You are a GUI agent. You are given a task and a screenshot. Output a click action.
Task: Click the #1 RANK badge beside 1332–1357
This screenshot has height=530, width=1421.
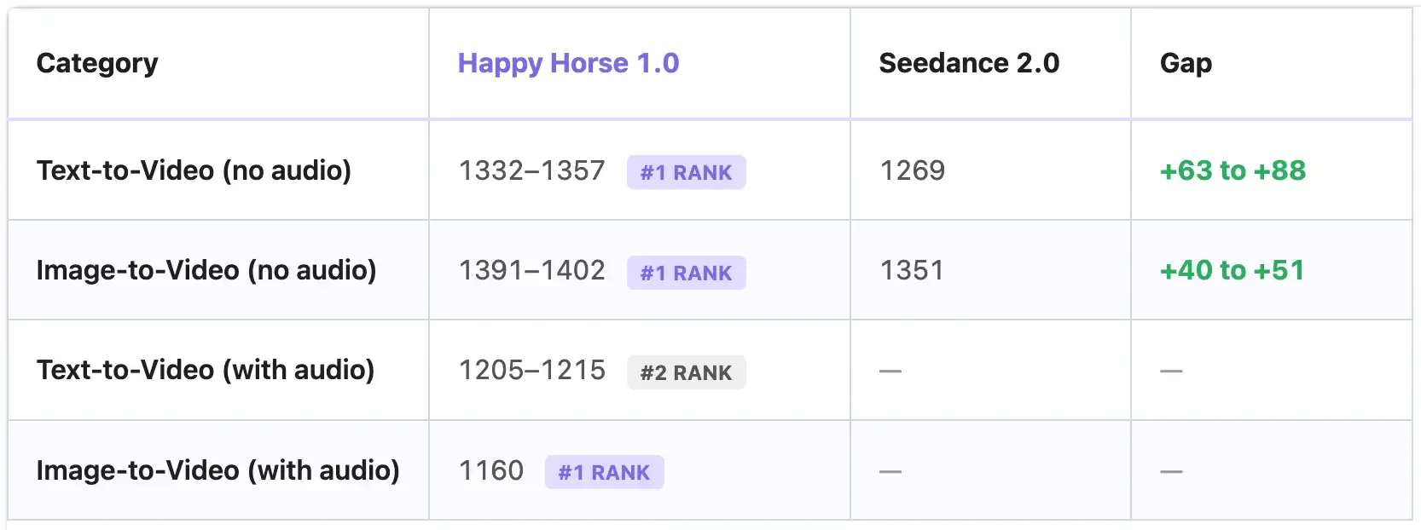tap(686, 172)
